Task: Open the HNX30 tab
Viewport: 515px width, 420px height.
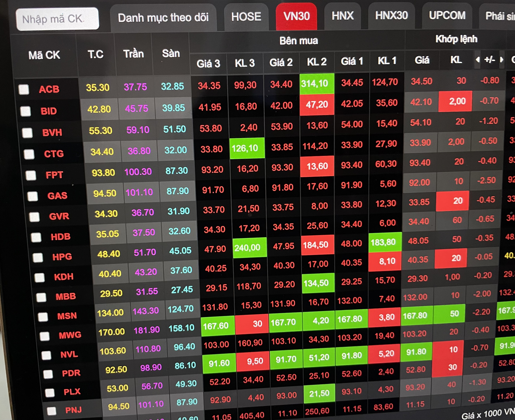Action: pyautogui.click(x=391, y=16)
